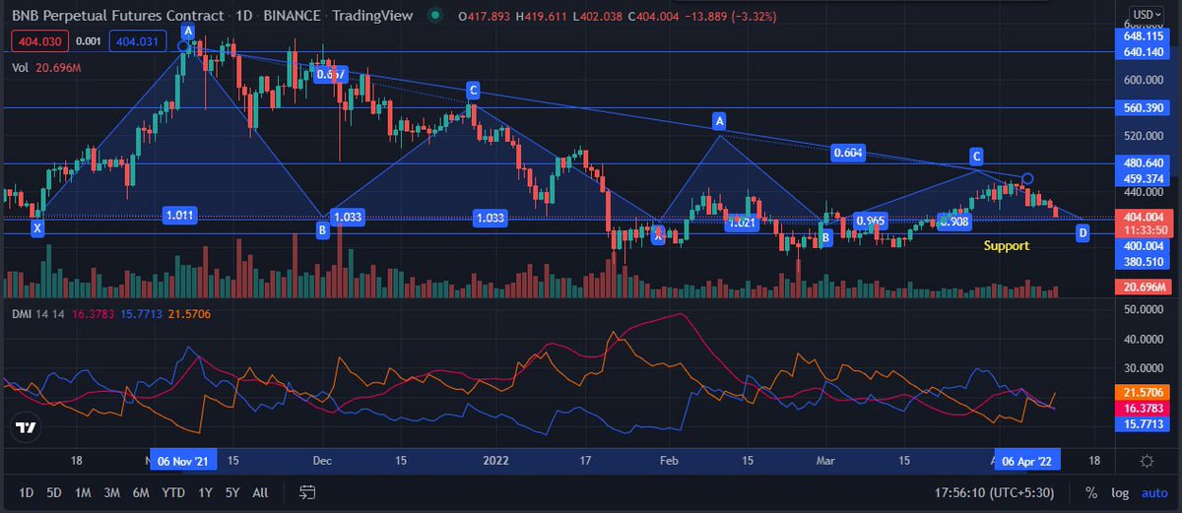Click the 459.374 price level label
The height and width of the screenshot is (513, 1182).
pyautogui.click(x=1144, y=178)
